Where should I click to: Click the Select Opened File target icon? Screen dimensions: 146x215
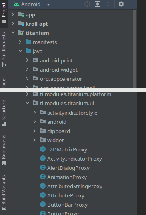click(x=87, y=4)
